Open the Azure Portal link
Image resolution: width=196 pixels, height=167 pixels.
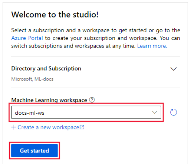click(27, 38)
